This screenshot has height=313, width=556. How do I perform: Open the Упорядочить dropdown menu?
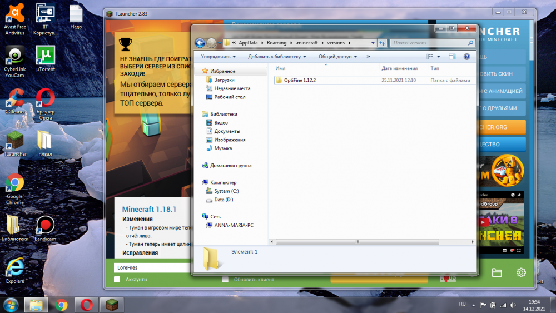218,57
